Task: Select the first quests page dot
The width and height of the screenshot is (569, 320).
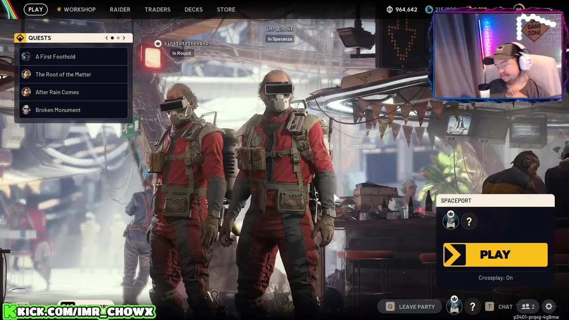Action: click(112, 38)
